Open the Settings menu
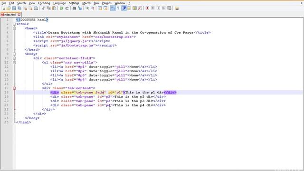This screenshot has height=171, width=304. click(x=74, y=3)
